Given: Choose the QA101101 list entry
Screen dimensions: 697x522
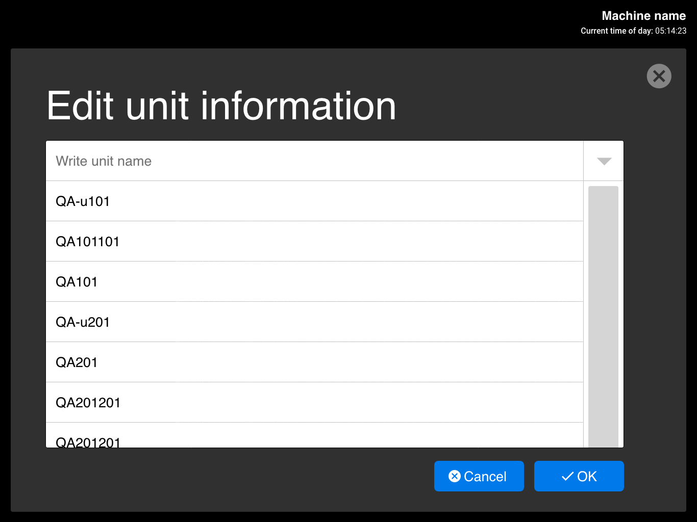Looking at the screenshot, I should click(x=314, y=242).
